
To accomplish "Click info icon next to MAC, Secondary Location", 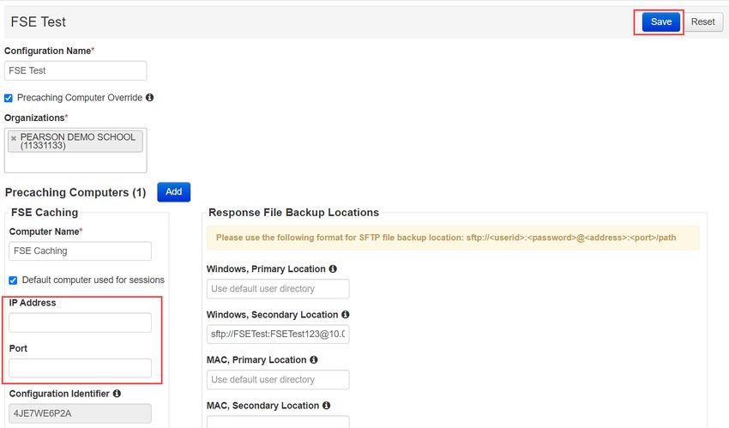I will coord(327,405).
